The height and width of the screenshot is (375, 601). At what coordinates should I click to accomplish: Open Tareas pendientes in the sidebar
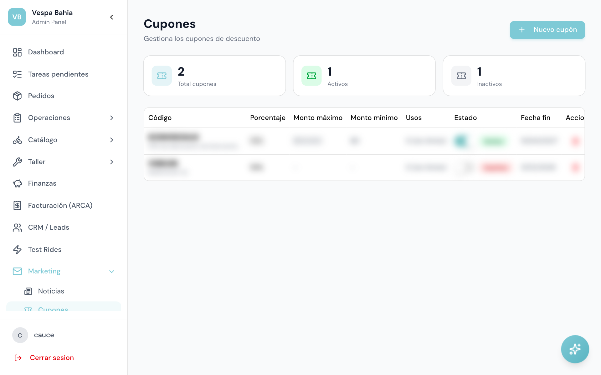point(64,74)
